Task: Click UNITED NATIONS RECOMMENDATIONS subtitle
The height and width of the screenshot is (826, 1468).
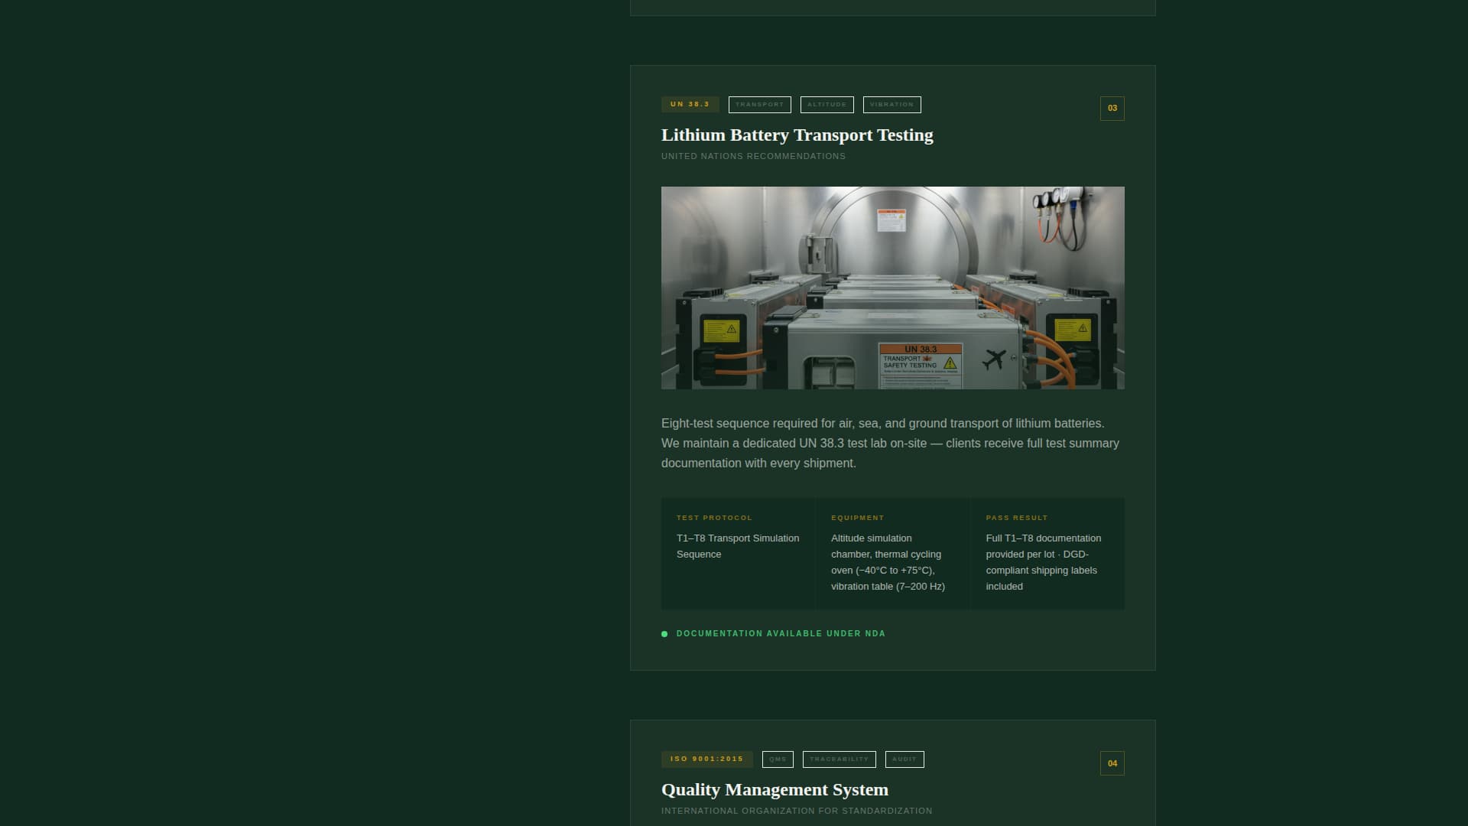Action: click(753, 156)
